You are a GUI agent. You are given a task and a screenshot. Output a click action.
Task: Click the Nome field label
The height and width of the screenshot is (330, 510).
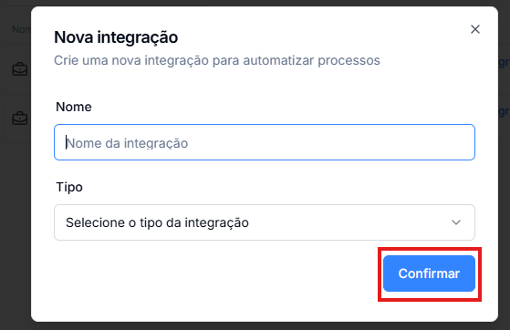pyautogui.click(x=74, y=107)
